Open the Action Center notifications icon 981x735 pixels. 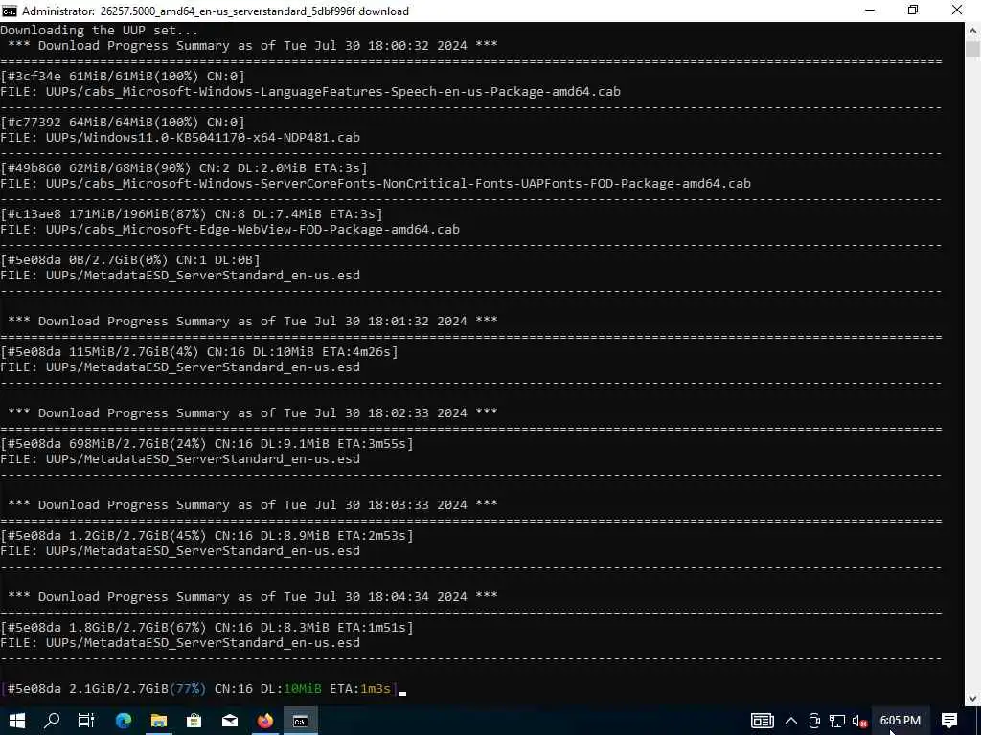click(x=949, y=721)
